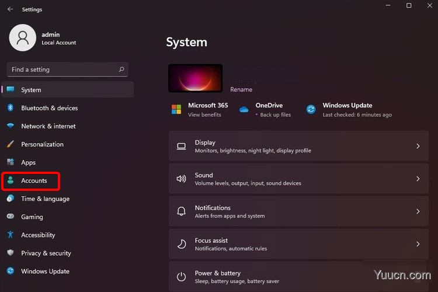
Task: Open Apps settings
Action: (x=28, y=162)
